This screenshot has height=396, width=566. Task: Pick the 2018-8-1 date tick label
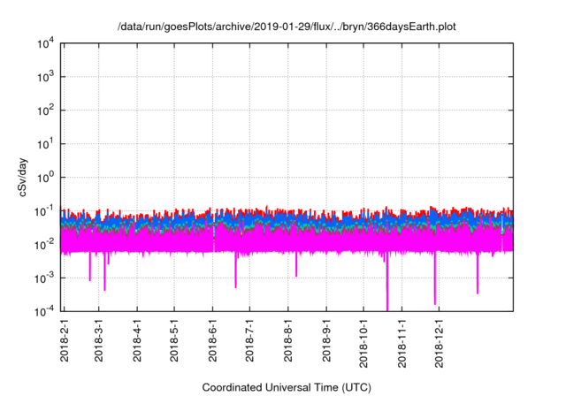click(x=288, y=343)
